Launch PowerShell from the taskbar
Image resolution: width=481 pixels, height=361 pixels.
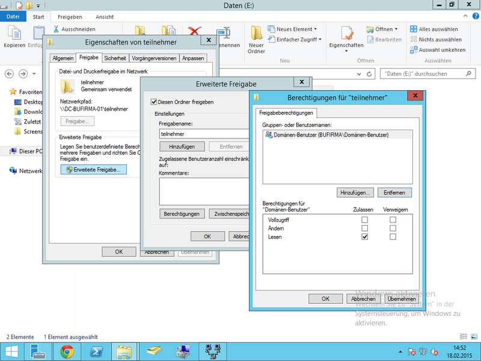[x=95, y=351]
